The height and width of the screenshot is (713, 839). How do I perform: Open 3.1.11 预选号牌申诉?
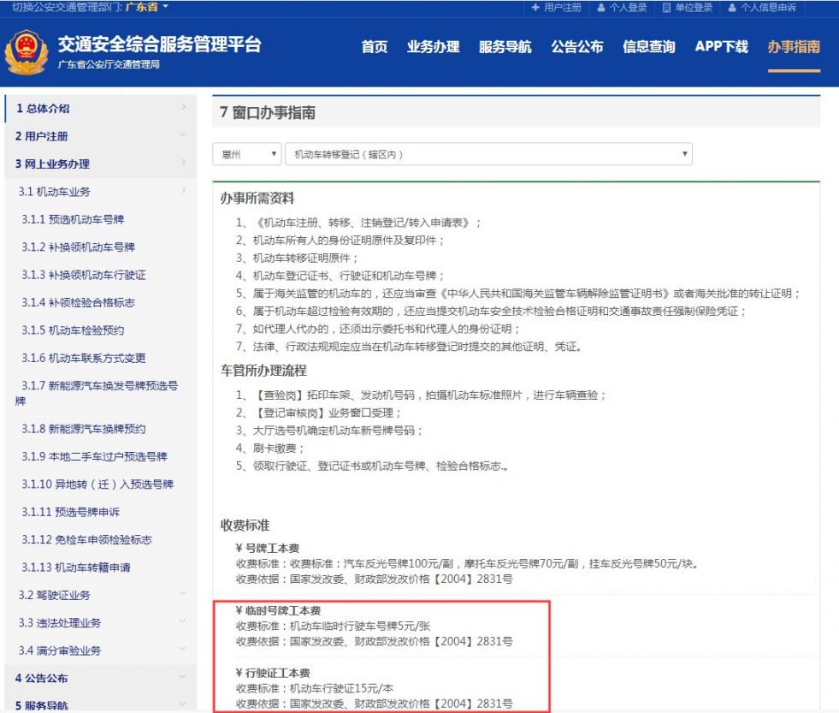[71, 512]
